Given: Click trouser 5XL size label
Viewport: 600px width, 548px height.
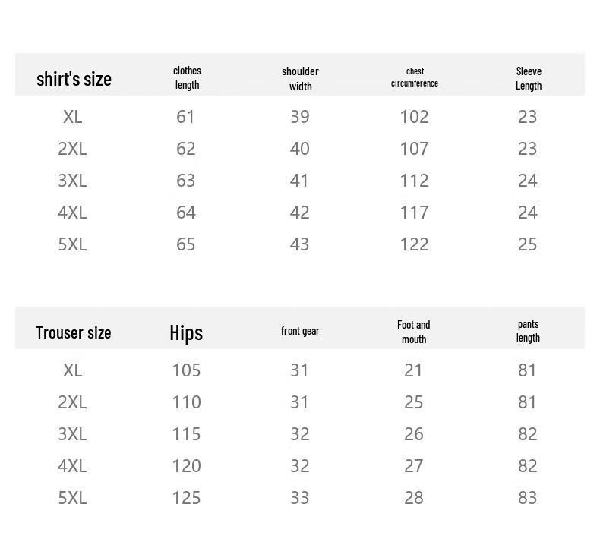Looking at the screenshot, I should coord(72,498).
